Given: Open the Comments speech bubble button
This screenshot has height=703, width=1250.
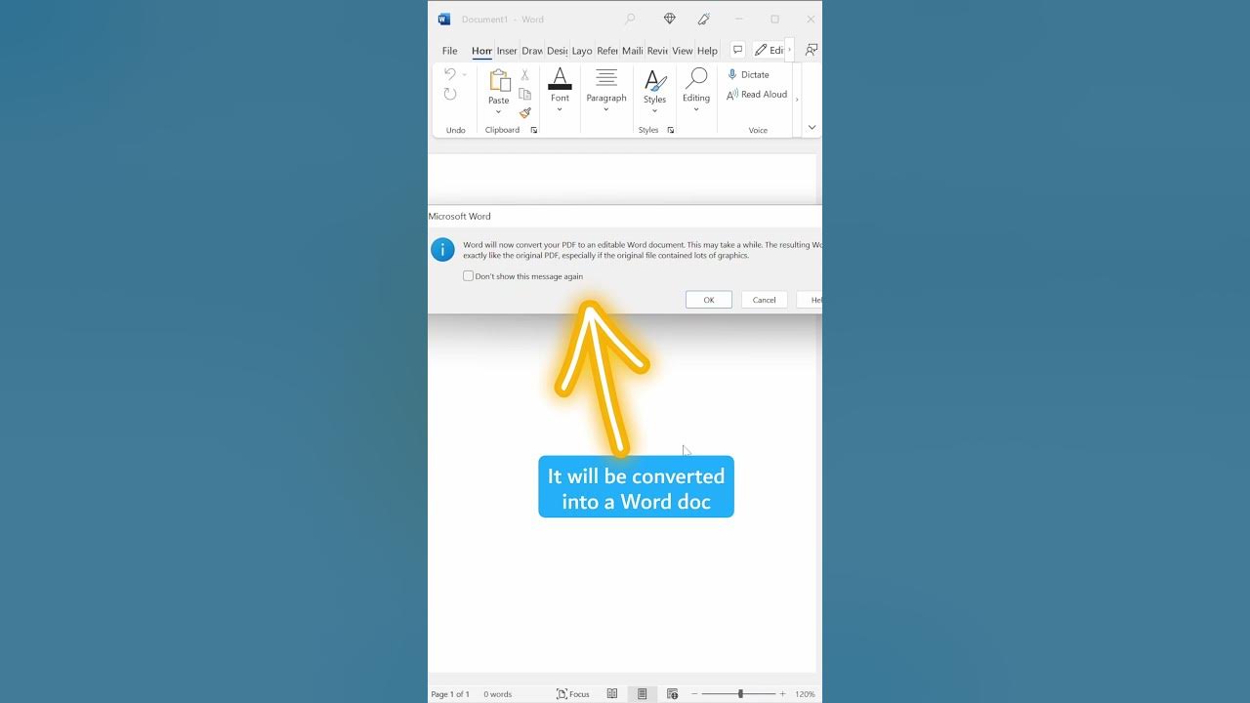Looking at the screenshot, I should [737, 50].
